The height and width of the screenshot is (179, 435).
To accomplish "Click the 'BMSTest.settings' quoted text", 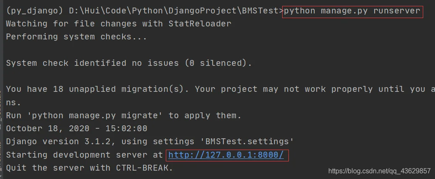I will pos(246,142).
